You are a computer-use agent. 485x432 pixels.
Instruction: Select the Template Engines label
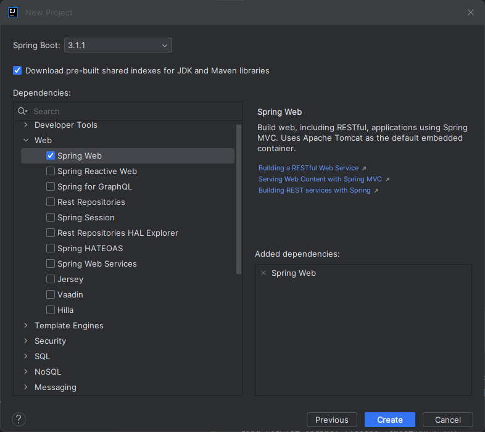(x=69, y=326)
